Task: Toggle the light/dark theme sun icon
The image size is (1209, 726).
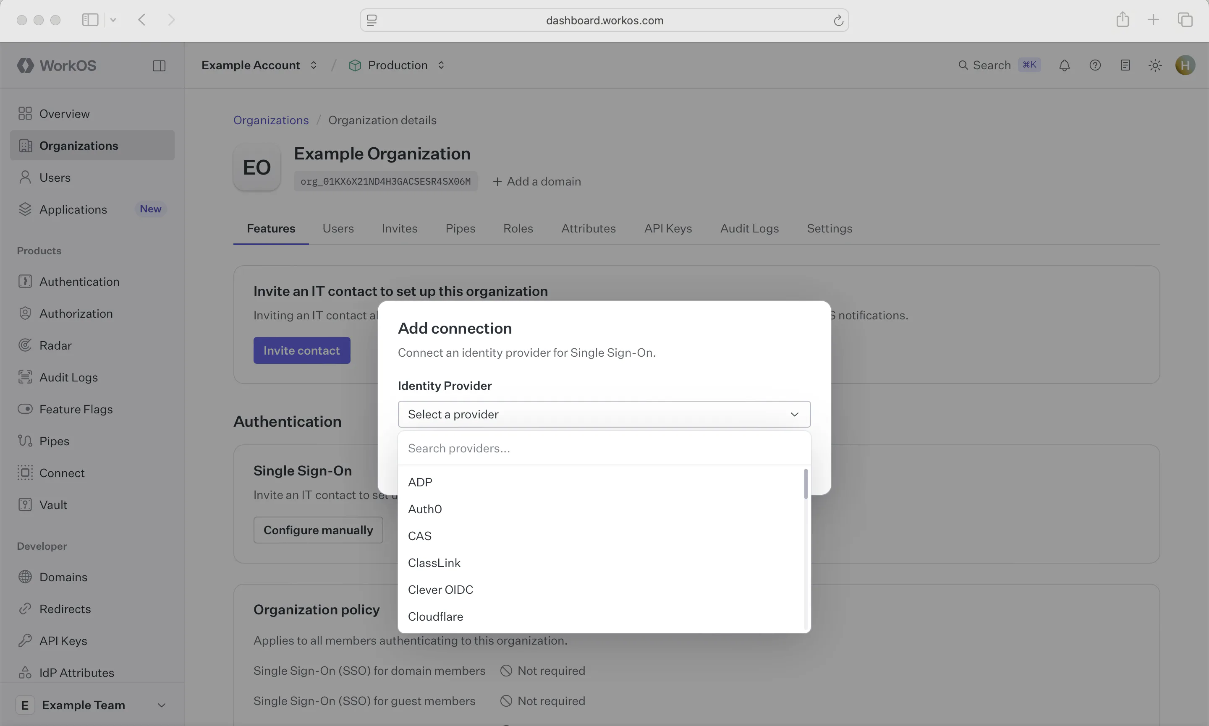Action: click(x=1155, y=65)
